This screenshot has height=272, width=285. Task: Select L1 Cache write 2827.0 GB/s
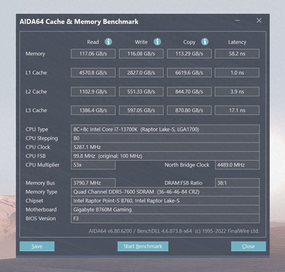click(x=141, y=73)
